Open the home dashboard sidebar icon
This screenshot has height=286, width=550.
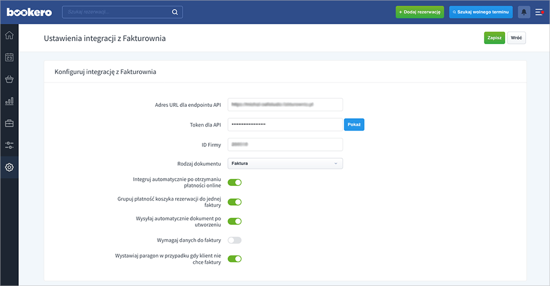10,35
